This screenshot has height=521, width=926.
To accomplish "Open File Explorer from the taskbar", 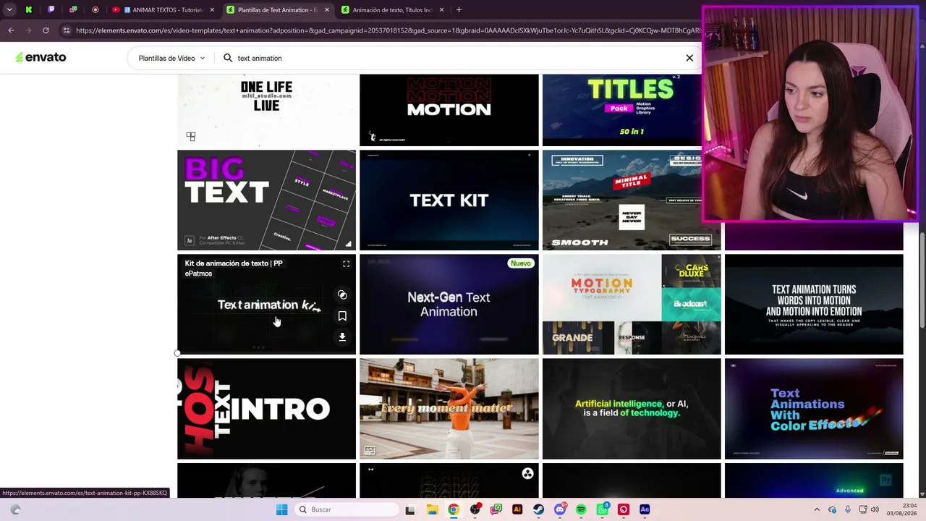I will click(432, 509).
